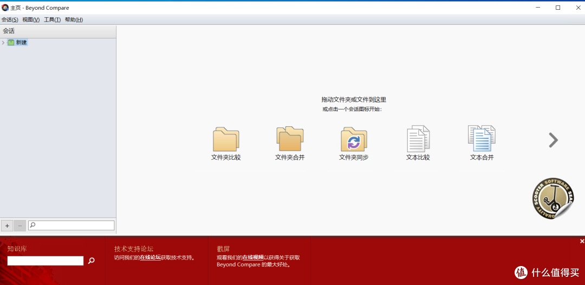Click the 会话 panel header
This screenshot has width=585, height=285.
tap(58, 31)
